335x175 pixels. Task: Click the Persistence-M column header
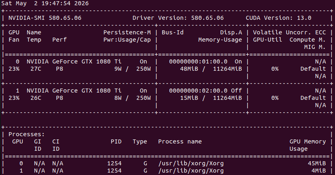pyautogui.click(x=127, y=32)
